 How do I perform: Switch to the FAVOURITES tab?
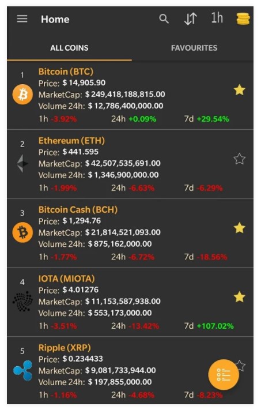tap(194, 48)
